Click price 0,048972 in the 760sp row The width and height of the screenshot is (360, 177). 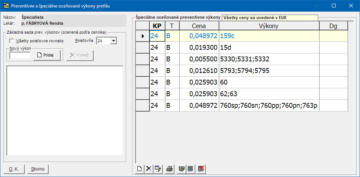pyautogui.click(x=199, y=106)
